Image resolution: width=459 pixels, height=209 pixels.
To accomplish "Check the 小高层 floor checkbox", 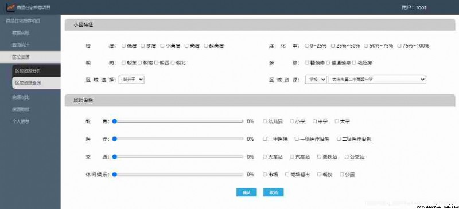I will click(x=162, y=46).
